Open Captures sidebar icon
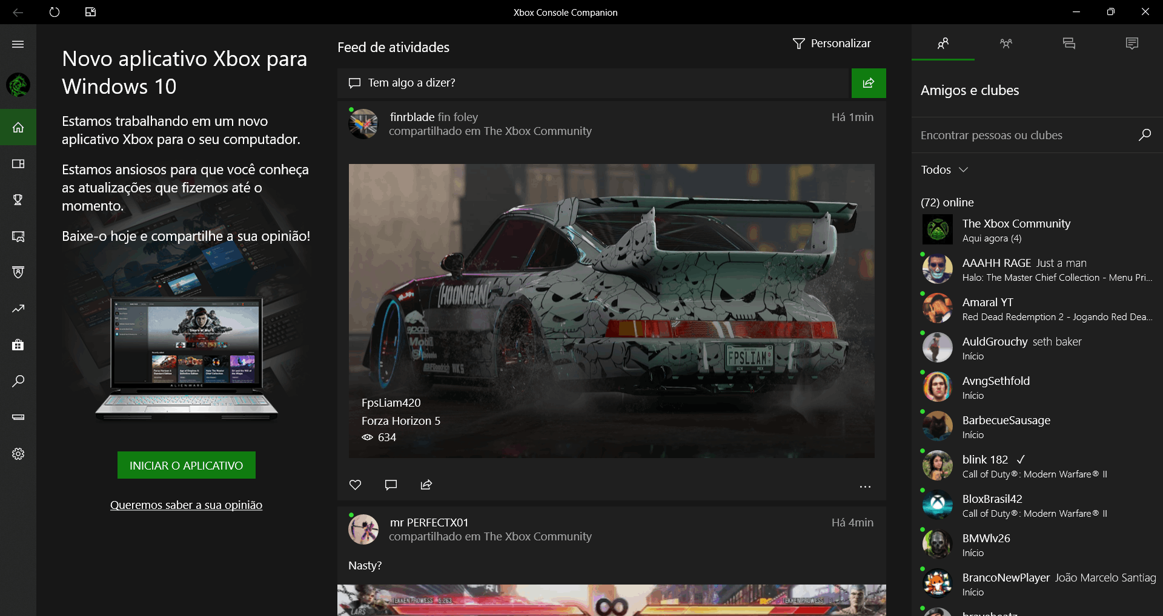 18,236
